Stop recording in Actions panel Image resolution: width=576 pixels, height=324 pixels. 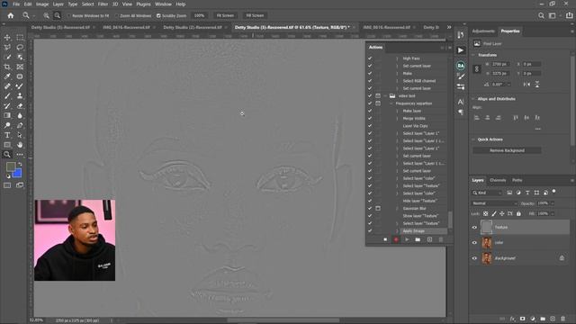click(x=385, y=239)
